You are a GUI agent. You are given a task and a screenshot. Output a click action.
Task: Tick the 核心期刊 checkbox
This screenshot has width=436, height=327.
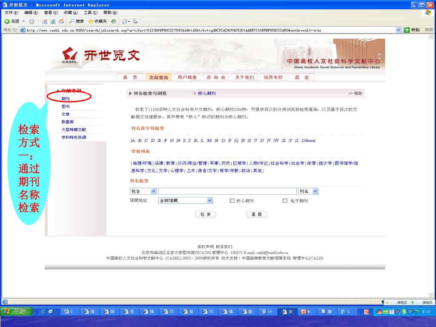pos(232,201)
